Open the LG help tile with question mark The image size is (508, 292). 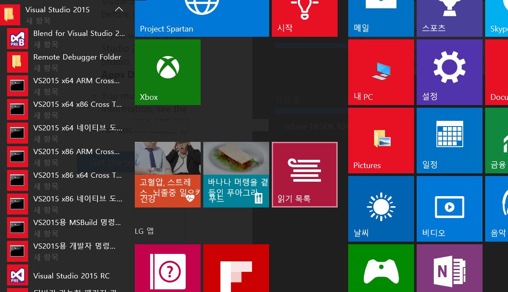coord(167,268)
